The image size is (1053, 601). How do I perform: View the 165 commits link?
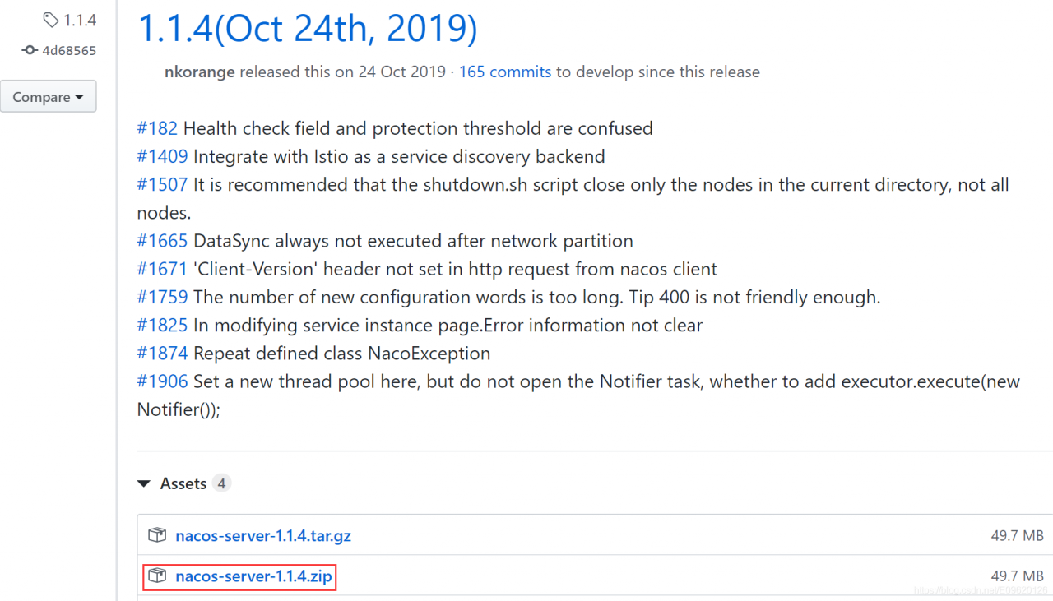tap(504, 72)
